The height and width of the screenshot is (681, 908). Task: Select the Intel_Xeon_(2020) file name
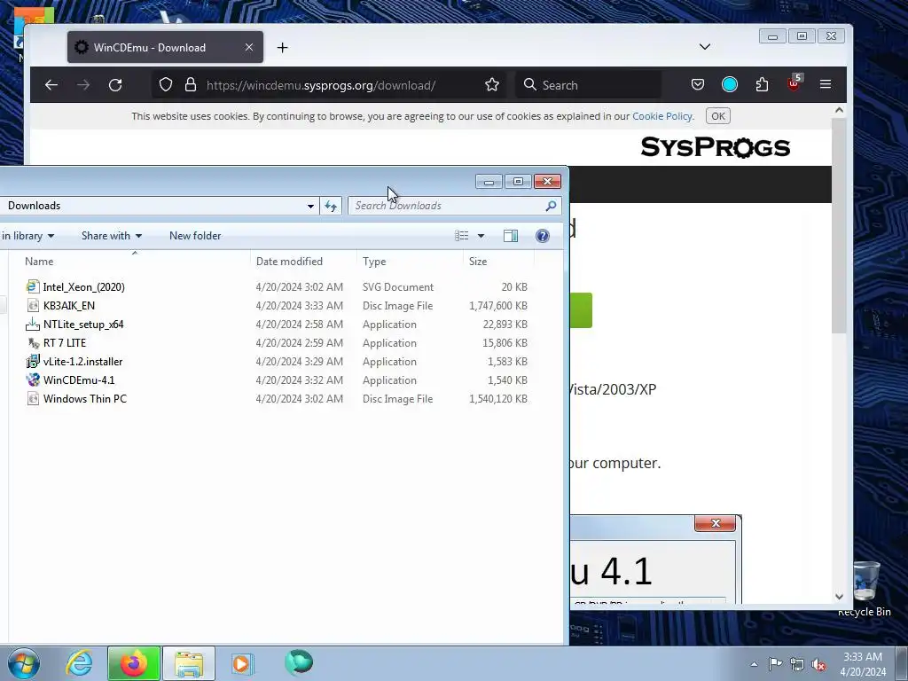tap(84, 287)
